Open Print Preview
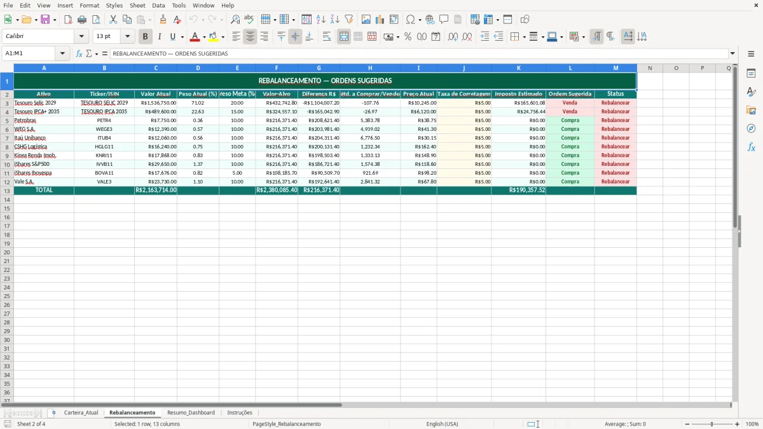 96,20
